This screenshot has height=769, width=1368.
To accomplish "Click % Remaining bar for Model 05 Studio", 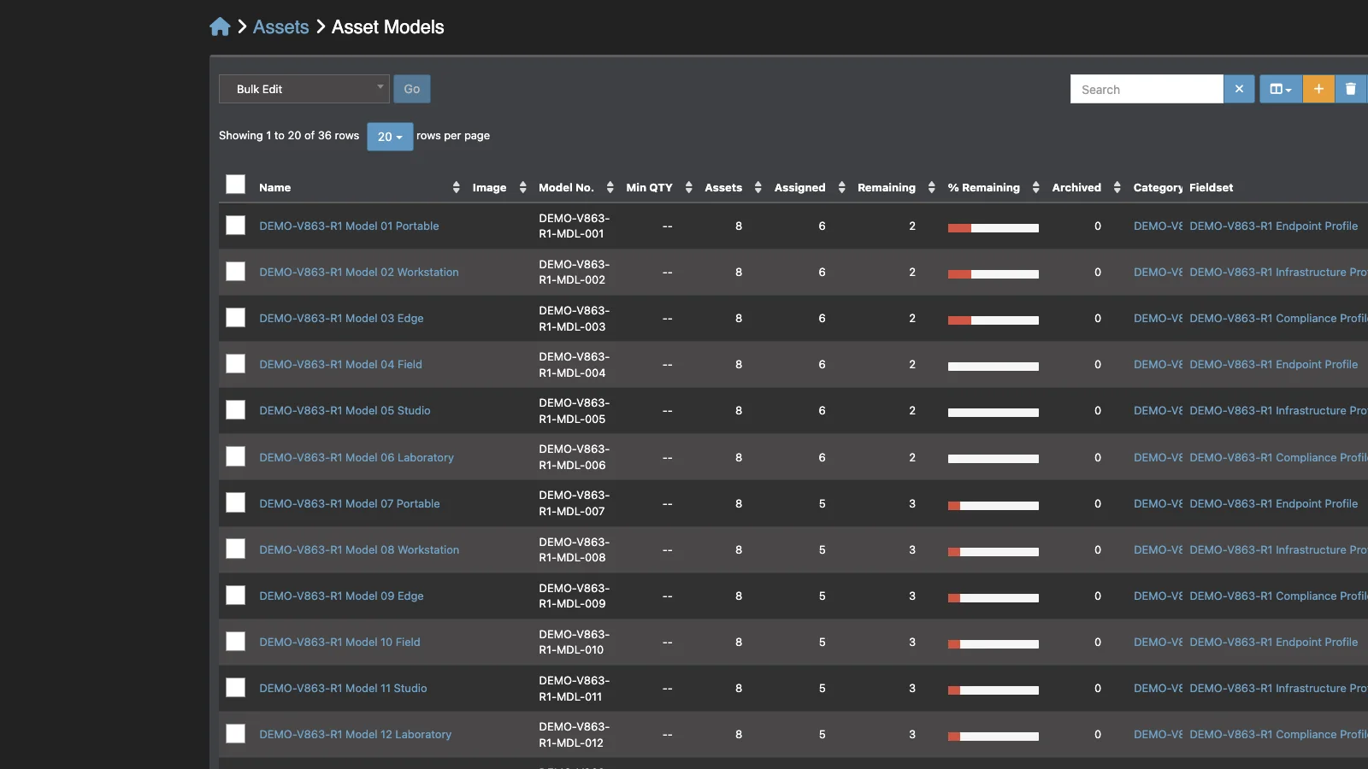I will pyautogui.click(x=994, y=413).
